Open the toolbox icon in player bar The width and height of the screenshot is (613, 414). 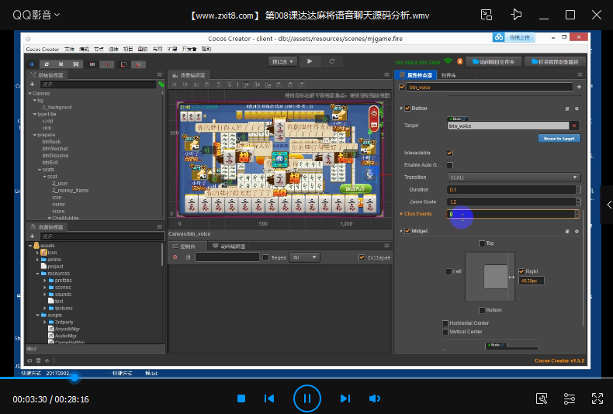click(x=542, y=398)
